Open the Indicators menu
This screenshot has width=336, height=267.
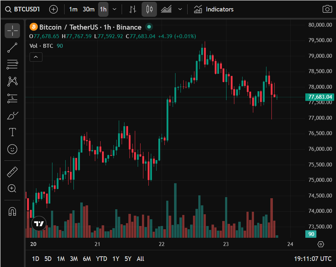pyautogui.click(x=214, y=9)
